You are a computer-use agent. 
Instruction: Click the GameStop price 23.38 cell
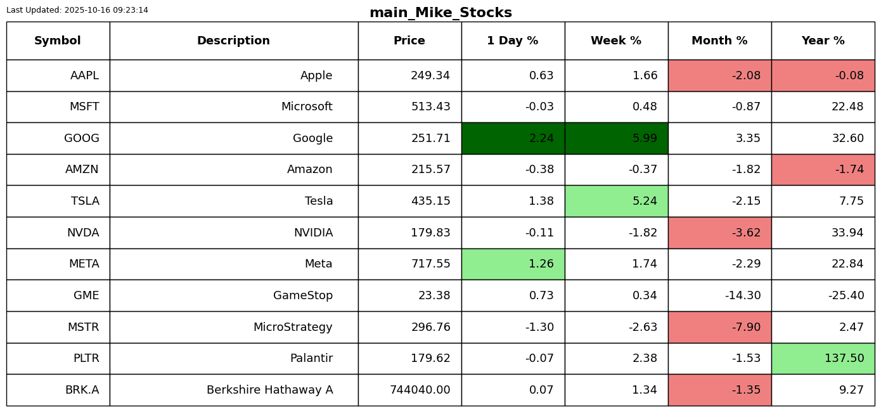409,295
